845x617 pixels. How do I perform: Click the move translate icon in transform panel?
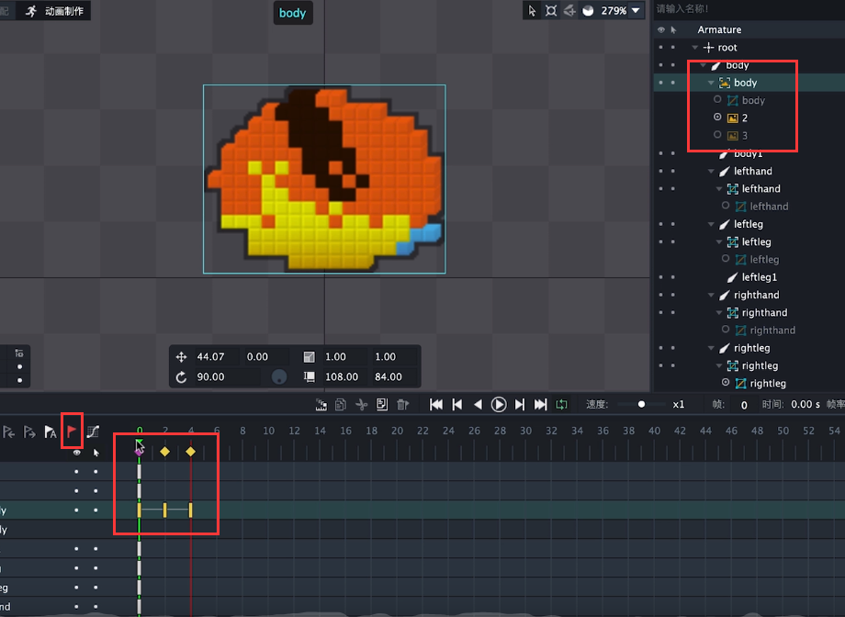click(x=181, y=357)
